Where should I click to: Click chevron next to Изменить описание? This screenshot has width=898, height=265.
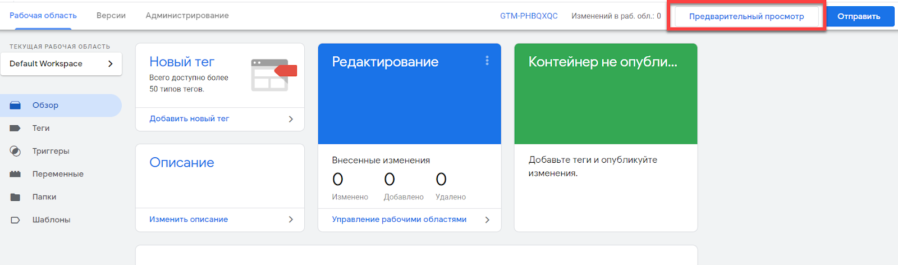tap(291, 220)
